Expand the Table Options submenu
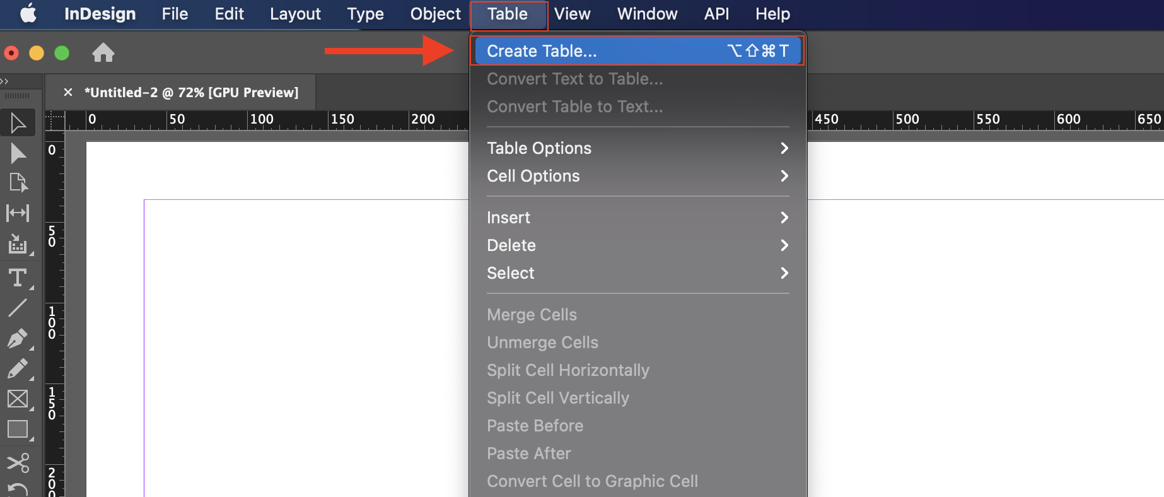The image size is (1164, 497). click(637, 148)
